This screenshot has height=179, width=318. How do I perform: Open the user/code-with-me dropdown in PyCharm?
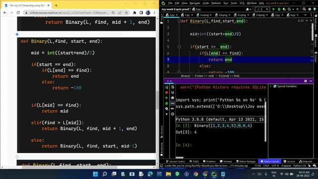[248, 9]
